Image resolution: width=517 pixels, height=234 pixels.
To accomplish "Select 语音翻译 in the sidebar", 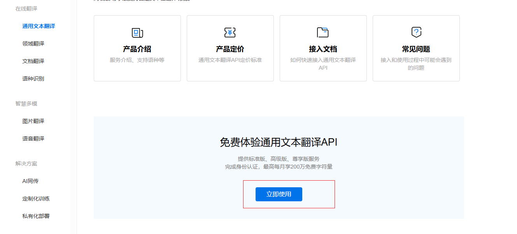I will click(33, 139).
